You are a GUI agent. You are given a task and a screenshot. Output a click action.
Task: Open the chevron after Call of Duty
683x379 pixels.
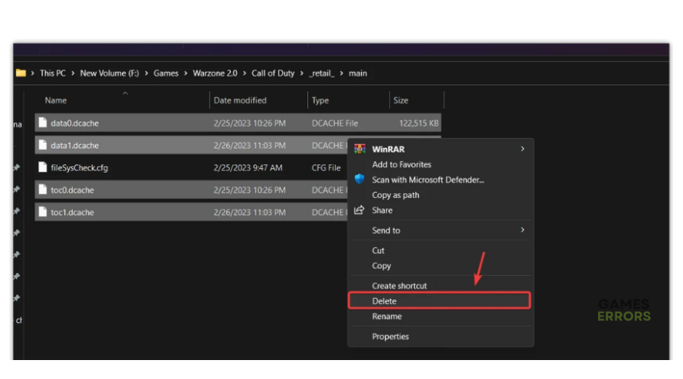click(301, 73)
